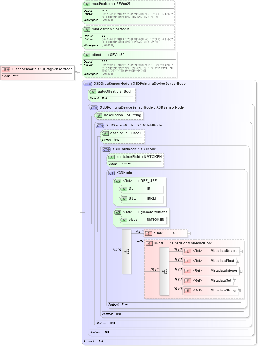Click the maxPosition default value '-1 -1'

point(104,10)
